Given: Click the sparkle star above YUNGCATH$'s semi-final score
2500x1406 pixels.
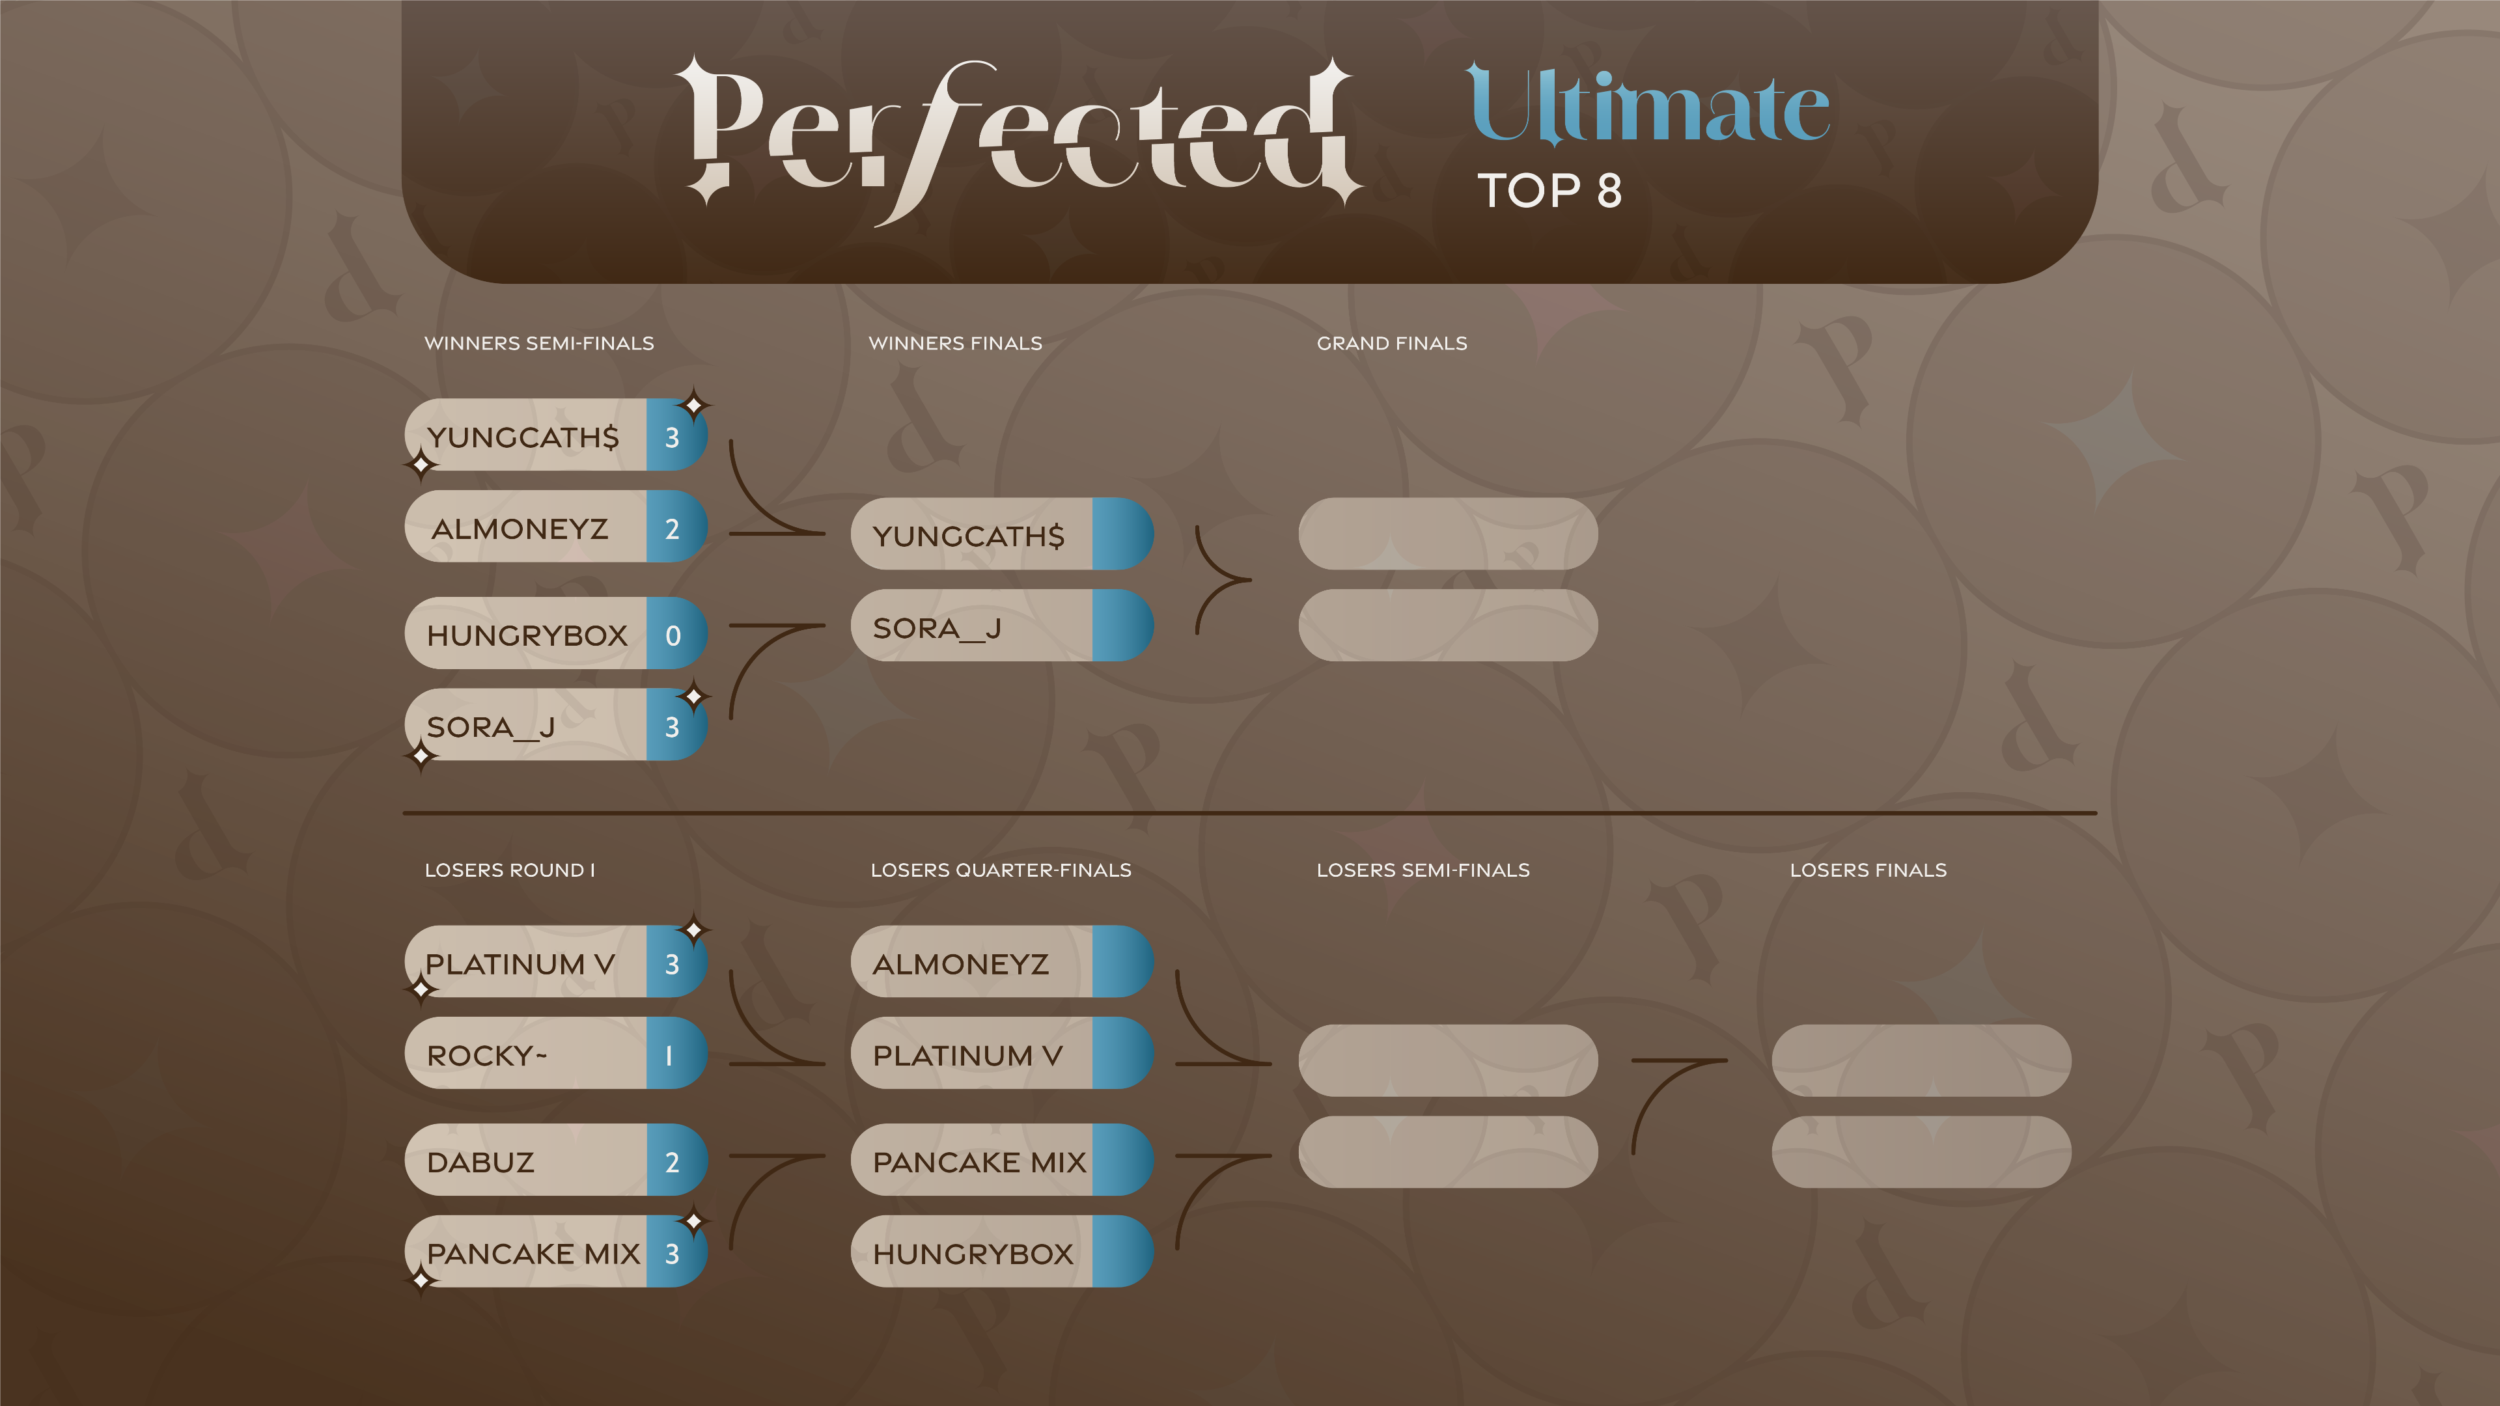Looking at the screenshot, I should pyautogui.click(x=694, y=405).
